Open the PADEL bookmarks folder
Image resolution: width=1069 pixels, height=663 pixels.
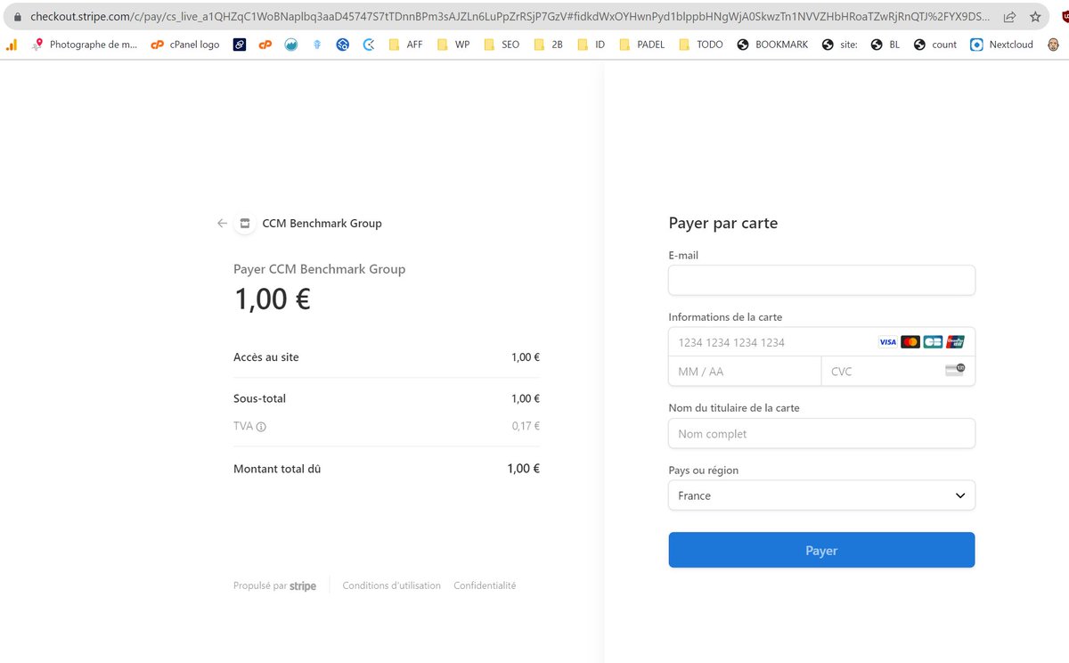pos(641,45)
